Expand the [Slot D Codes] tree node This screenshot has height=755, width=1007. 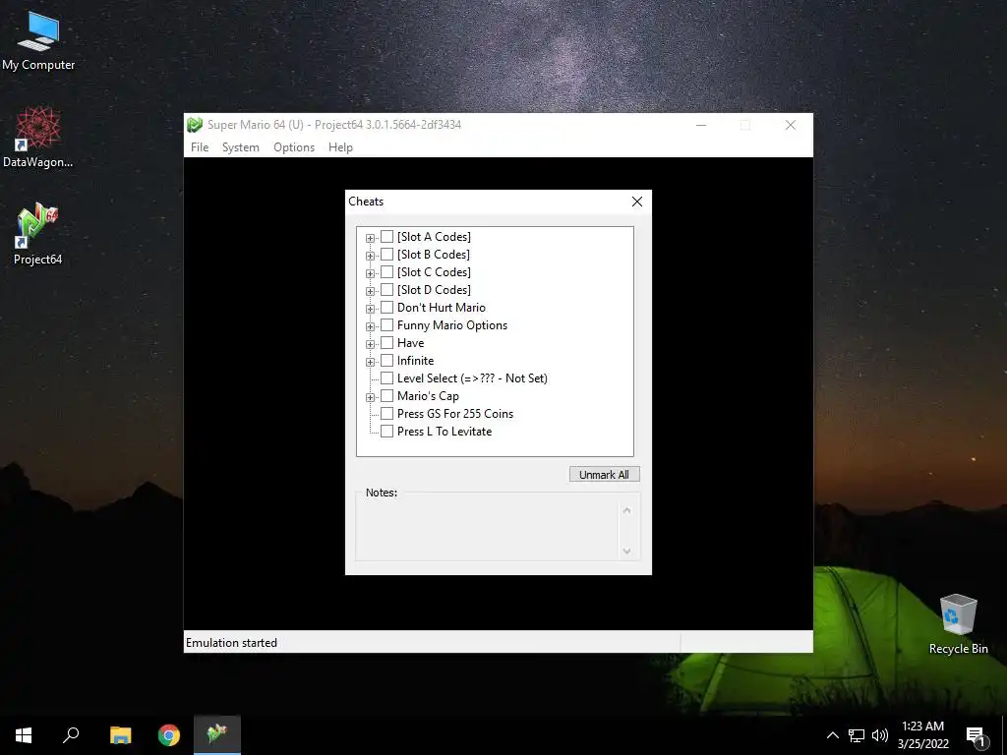click(x=370, y=291)
